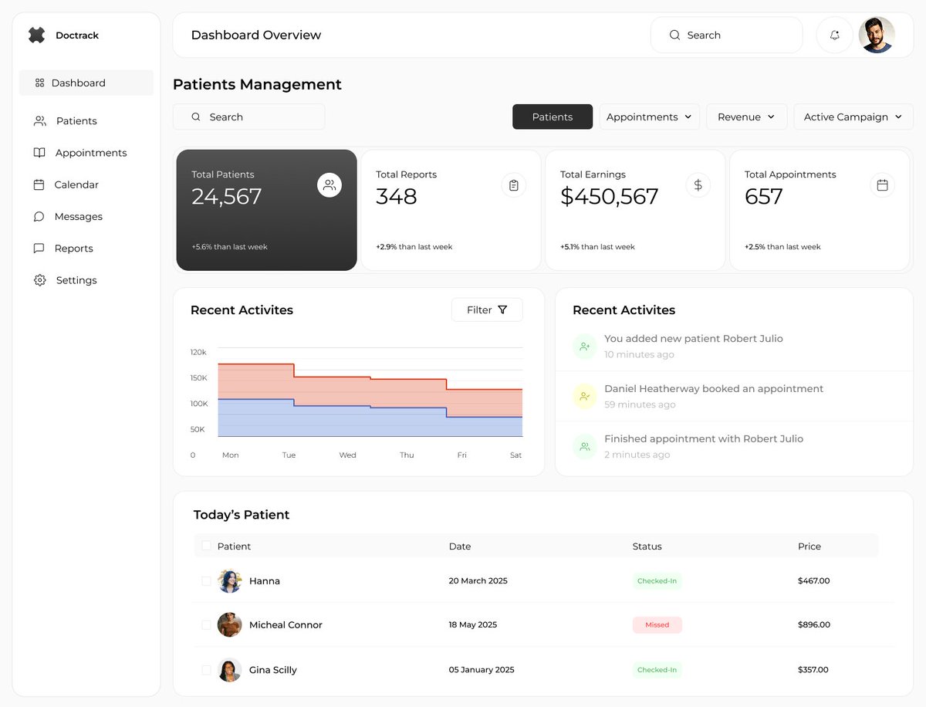This screenshot has width=926, height=707.
Task: Expand the Active Campaign dropdown
Action: pos(853,117)
